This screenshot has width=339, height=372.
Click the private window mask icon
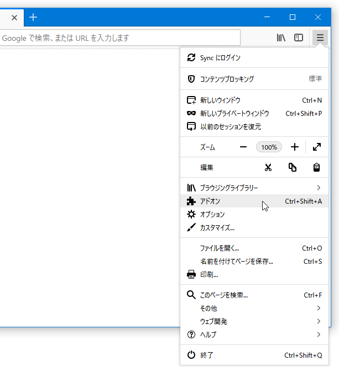point(191,113)
